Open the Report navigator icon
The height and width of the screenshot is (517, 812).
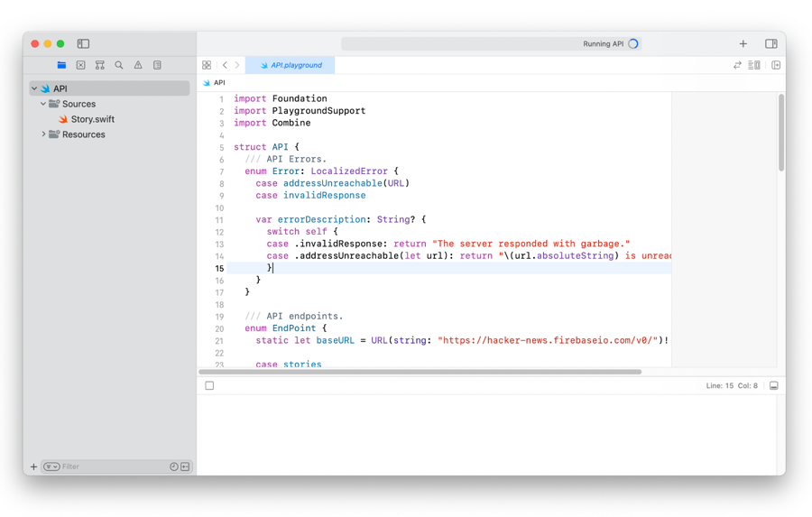[157, 65]
